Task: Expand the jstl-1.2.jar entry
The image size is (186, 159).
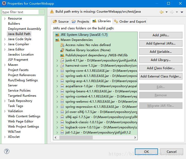Action: click(x=57, y=132)
